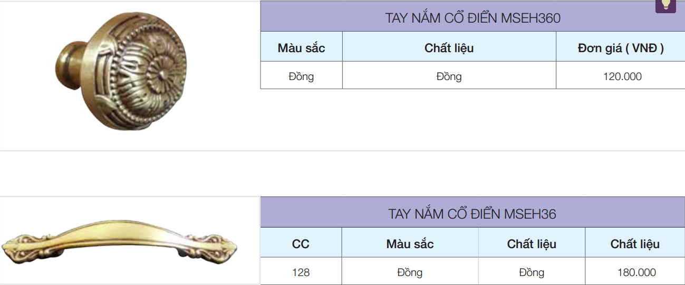Image resolution: width=685 pixels, height=285 pixels.
Task: Click the Chất liệu header next to Màu sắc in MSEH36
Action: (x=532, y=244)
